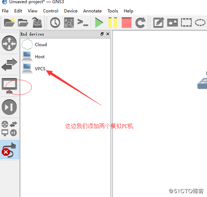207x197 pixels.
Task: Click the Save project icon
Action: 37,23
